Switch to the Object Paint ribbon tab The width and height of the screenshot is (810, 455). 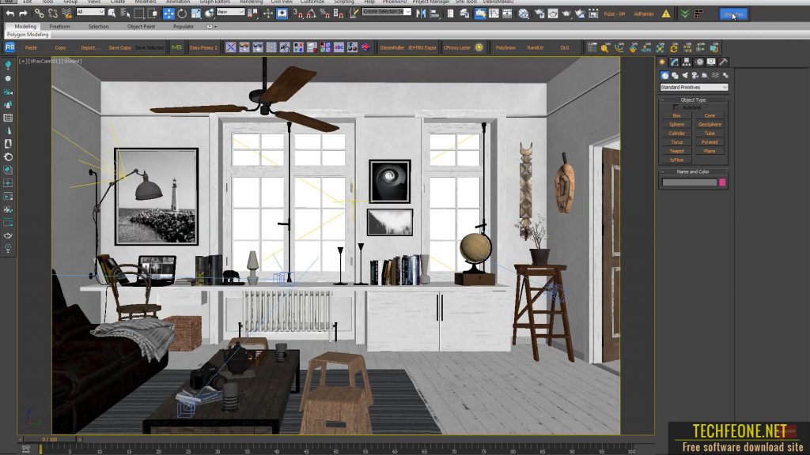141,26
